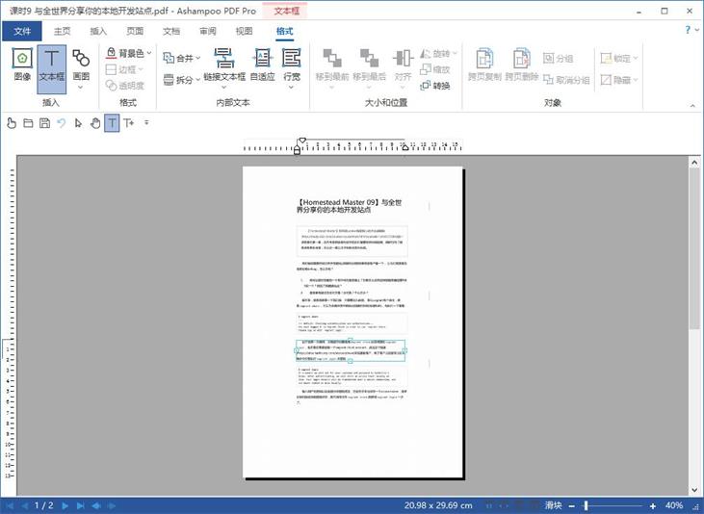
Task: Select the arrow pointer selection tool
Action: 79,122
